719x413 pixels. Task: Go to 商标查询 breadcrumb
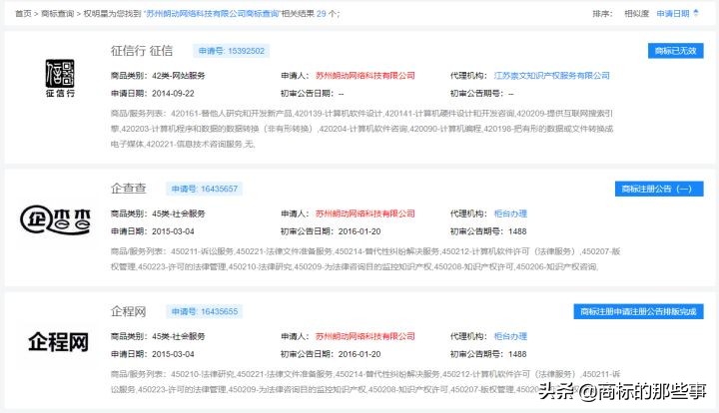[x=57, y=14]
